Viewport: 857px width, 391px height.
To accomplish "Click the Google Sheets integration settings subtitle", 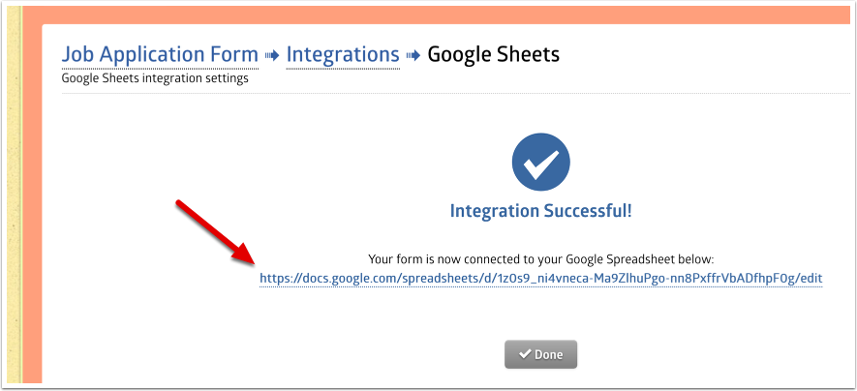I will coord(155,78).
